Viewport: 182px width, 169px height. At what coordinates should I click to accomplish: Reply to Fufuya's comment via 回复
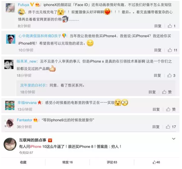[x=158, y=26]
